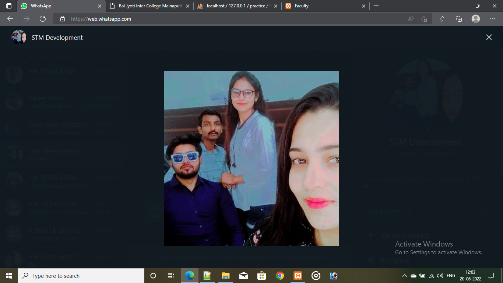Viewport: 503px width, 283px height.
Task: Click the battery status tray icon
Action: [x=422, y=276]
